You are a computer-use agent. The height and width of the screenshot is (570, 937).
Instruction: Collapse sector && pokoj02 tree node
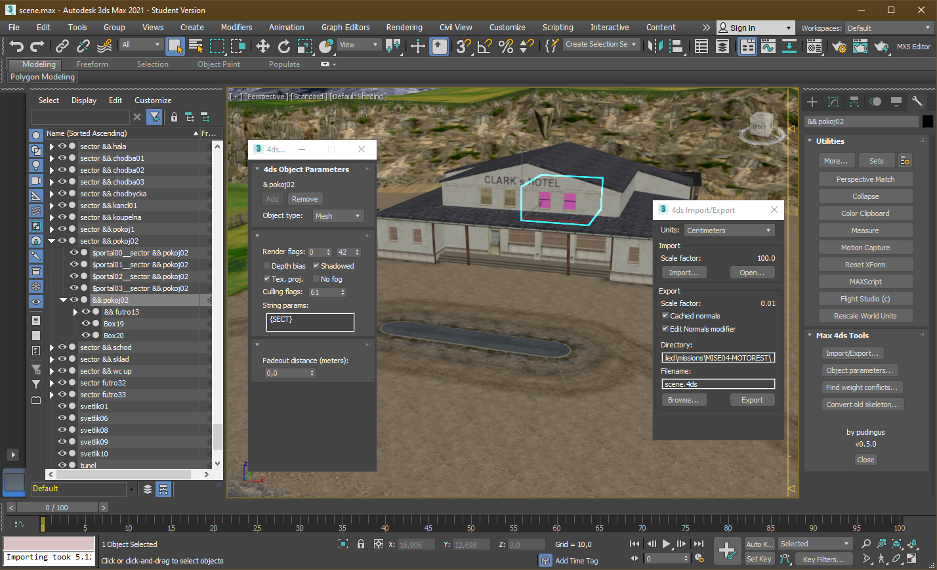pos(52,241)
